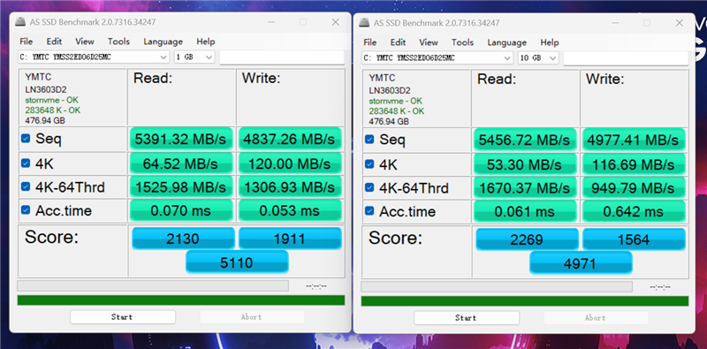Click Seq read value 5456.72 MB/s
This screenshot has height=349, width=707.
point(525,140)
